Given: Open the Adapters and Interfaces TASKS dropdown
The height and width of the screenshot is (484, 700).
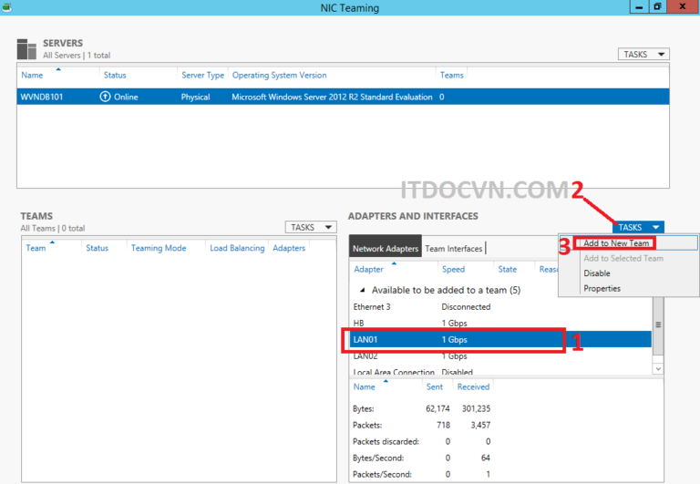Looking at the screenshot, I should [x=638, y=227].
